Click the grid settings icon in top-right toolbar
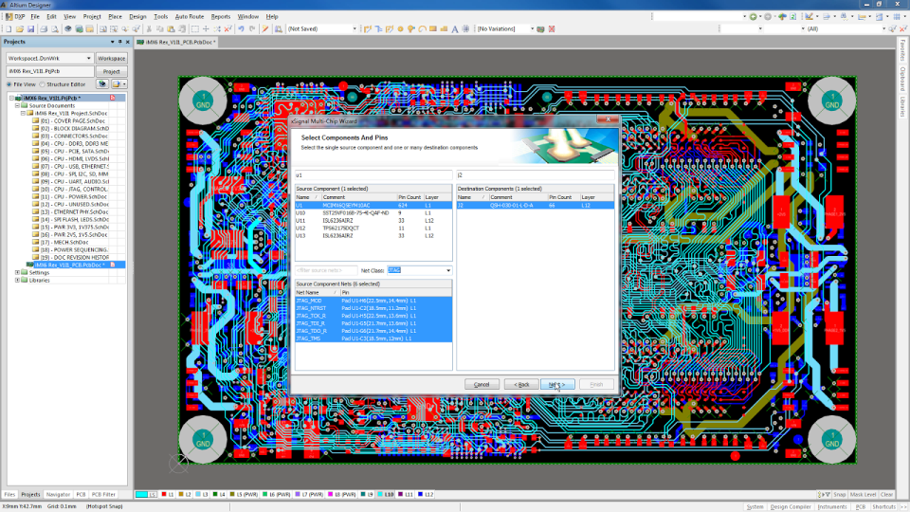The height and width of the screenshot is (512, 910). coord(897,16)
